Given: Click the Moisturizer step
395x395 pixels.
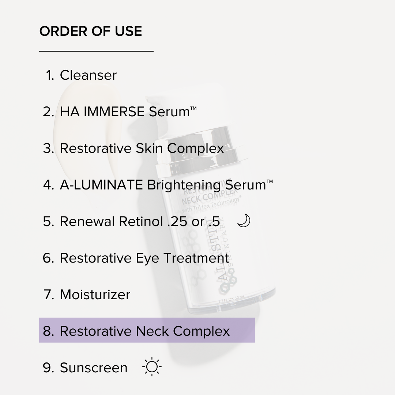Looking at the screenshot, I should pos(95,294).
